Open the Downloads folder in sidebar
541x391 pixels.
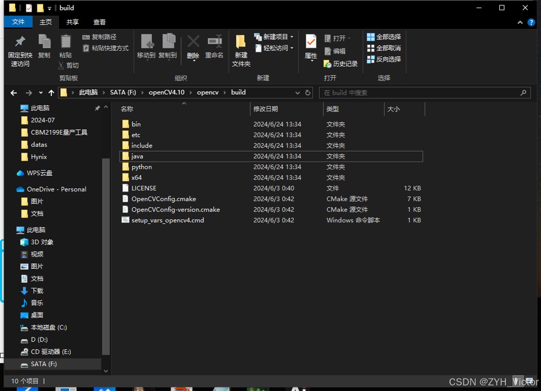(x=32, y=290)
